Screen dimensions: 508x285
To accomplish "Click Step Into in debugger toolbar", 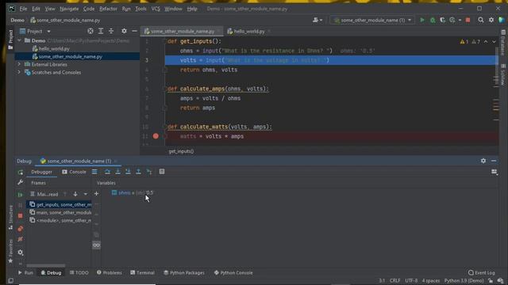I will tap(118, 172).
